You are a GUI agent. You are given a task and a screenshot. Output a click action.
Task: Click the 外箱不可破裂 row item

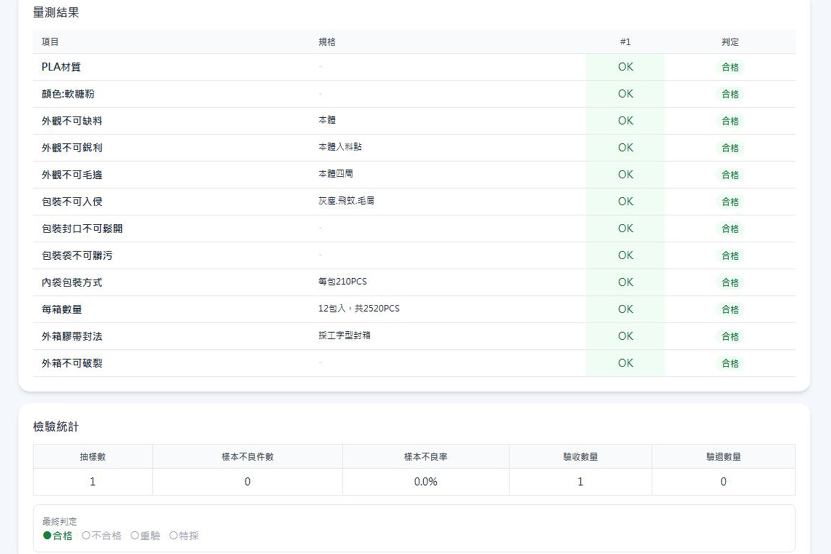click(72, 363)
